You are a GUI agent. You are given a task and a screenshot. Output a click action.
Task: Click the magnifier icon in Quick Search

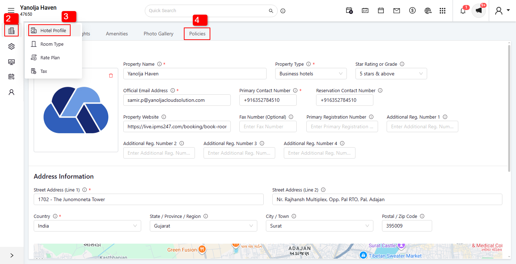click(271, 11)
